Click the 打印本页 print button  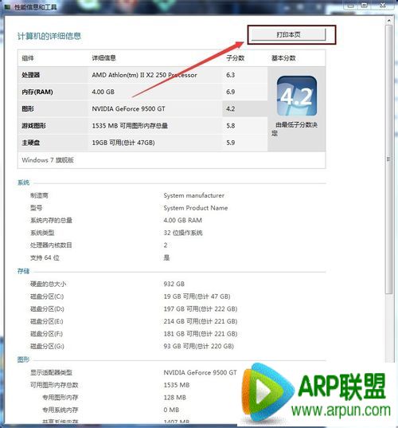click(x=288, y=34)
